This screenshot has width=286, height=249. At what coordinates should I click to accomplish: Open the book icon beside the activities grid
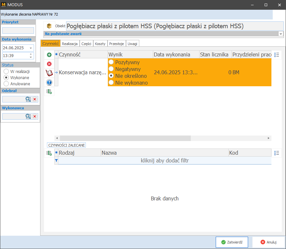[x=49, y=73]
